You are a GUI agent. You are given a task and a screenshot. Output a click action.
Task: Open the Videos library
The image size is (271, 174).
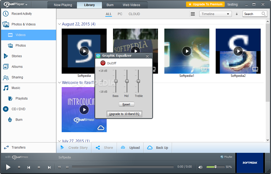[29, 35]
